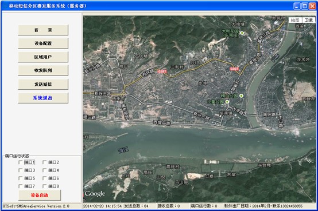Click the 冷水冲 map label
Image resolution: width=318 pixels, height=211 pixels.
tap(303, 59)
